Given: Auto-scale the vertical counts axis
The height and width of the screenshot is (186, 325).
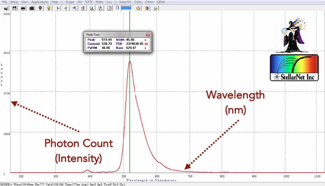Looking at the screenshot, I should coord(83,8).
